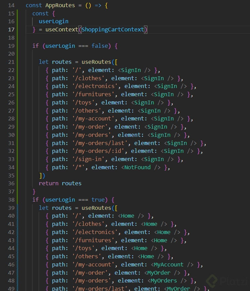Click useRoutes on line 39
This screenshot has height=291, width=250.
click(x=96, y=208)
